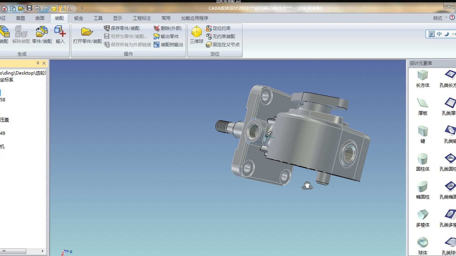Click the IME moon half-width icon
The image size is (456, 256).
pyautogui.click(x=447, y=34)
